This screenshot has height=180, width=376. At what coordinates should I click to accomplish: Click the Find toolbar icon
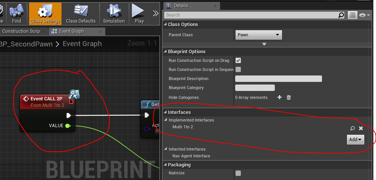[17, 13]
